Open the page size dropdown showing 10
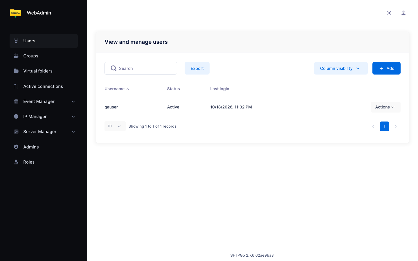The image size is (418, 261). pyautogui.click(x=115, y=126)
